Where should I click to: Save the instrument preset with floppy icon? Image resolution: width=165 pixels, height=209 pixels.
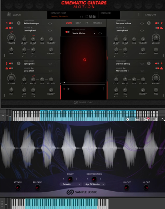(90, 16)
